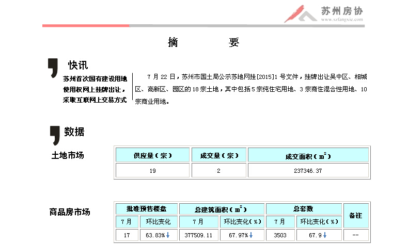Select the 63.83% change value
This screenshot has width=408, height=244.
155,235
